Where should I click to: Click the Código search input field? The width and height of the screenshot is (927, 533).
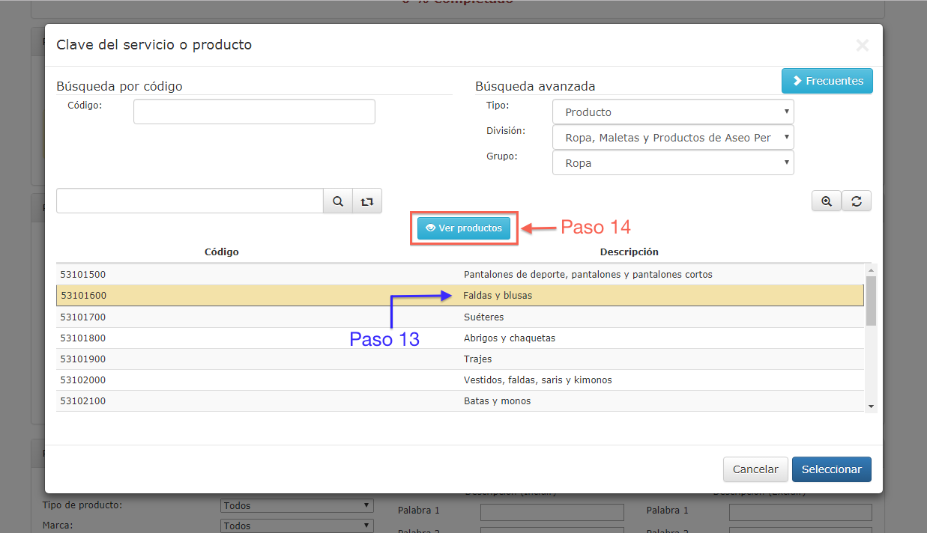coord(254,112)
